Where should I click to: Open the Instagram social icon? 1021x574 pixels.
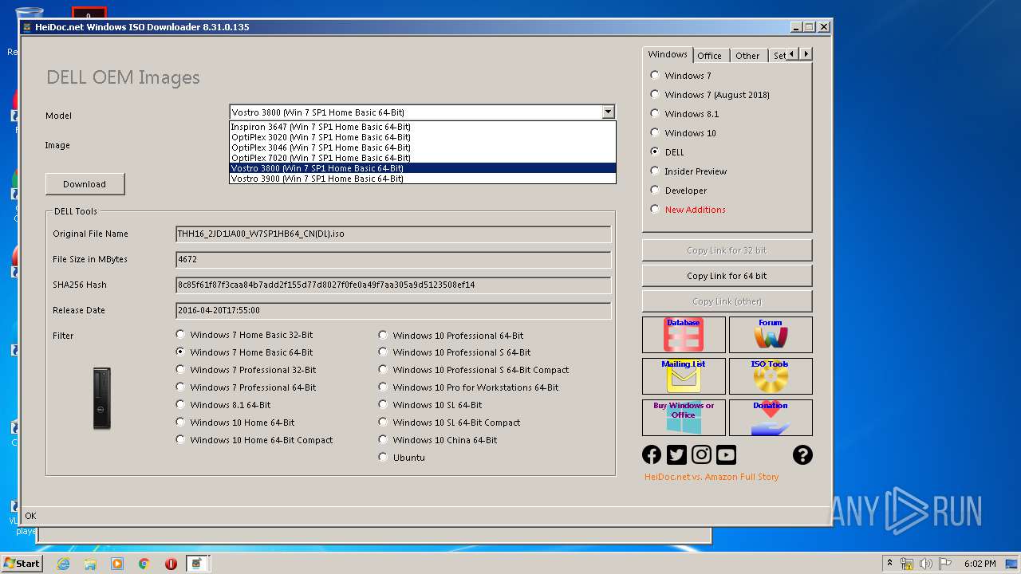point(701,454)
